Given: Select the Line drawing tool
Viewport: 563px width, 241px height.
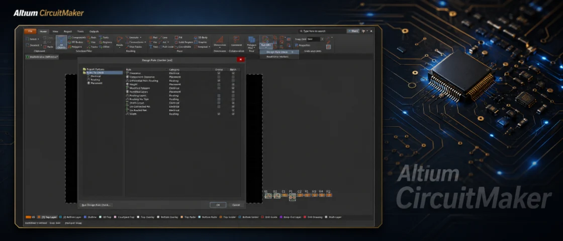Looking at the screenshot, I should point(163,37).
